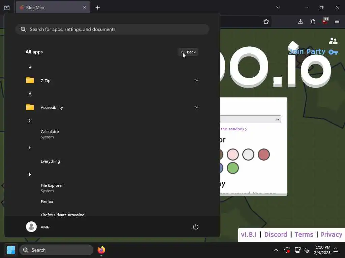Click the taskbar Search box

click(56, 250)
